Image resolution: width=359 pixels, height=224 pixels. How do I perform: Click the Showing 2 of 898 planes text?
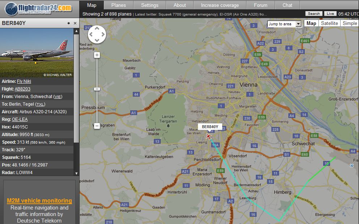pyautogui.click(x=107, y=14)
